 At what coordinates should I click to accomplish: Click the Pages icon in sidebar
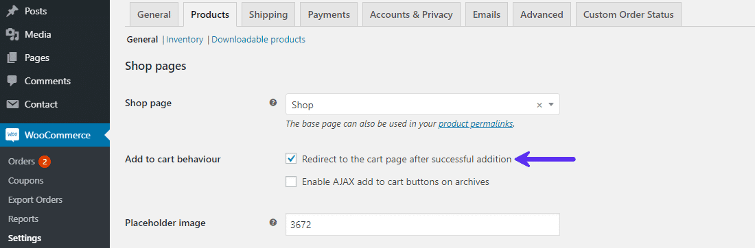click(12, 58)
